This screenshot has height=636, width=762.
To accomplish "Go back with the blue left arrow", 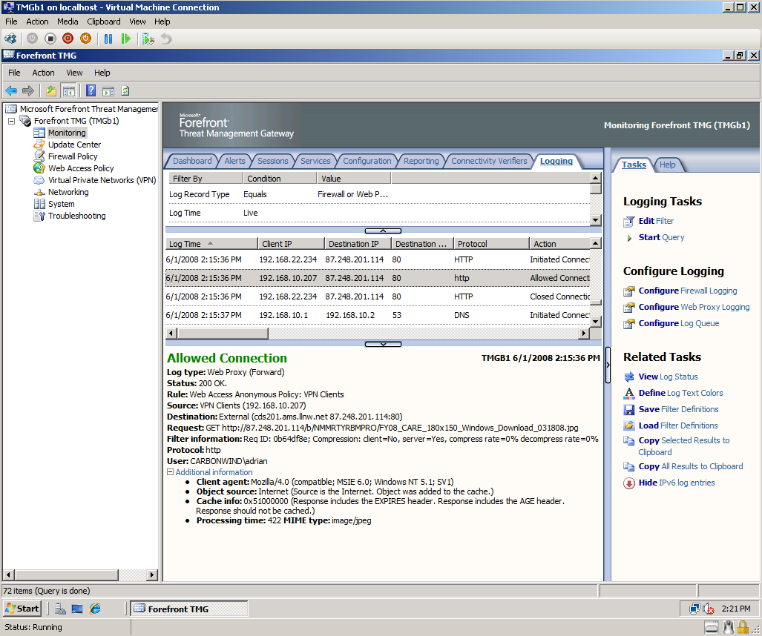I will tap(11, 90).
